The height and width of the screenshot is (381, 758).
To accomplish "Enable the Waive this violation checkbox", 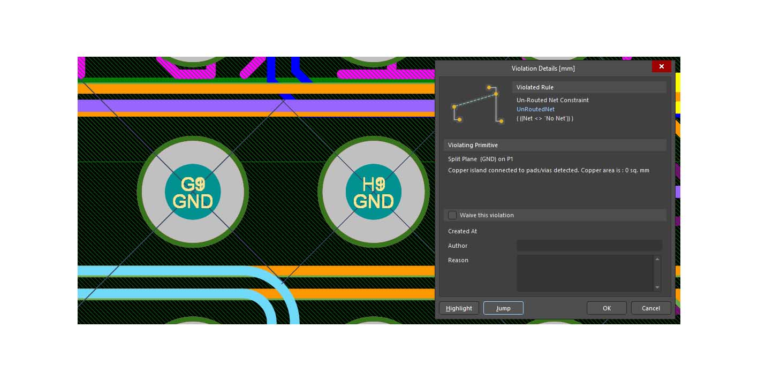I will 453,215.
